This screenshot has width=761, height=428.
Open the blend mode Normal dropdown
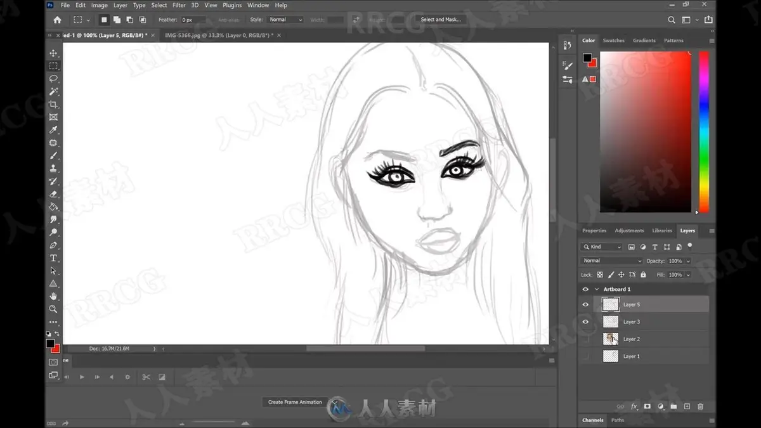click(x=612, y=261)
